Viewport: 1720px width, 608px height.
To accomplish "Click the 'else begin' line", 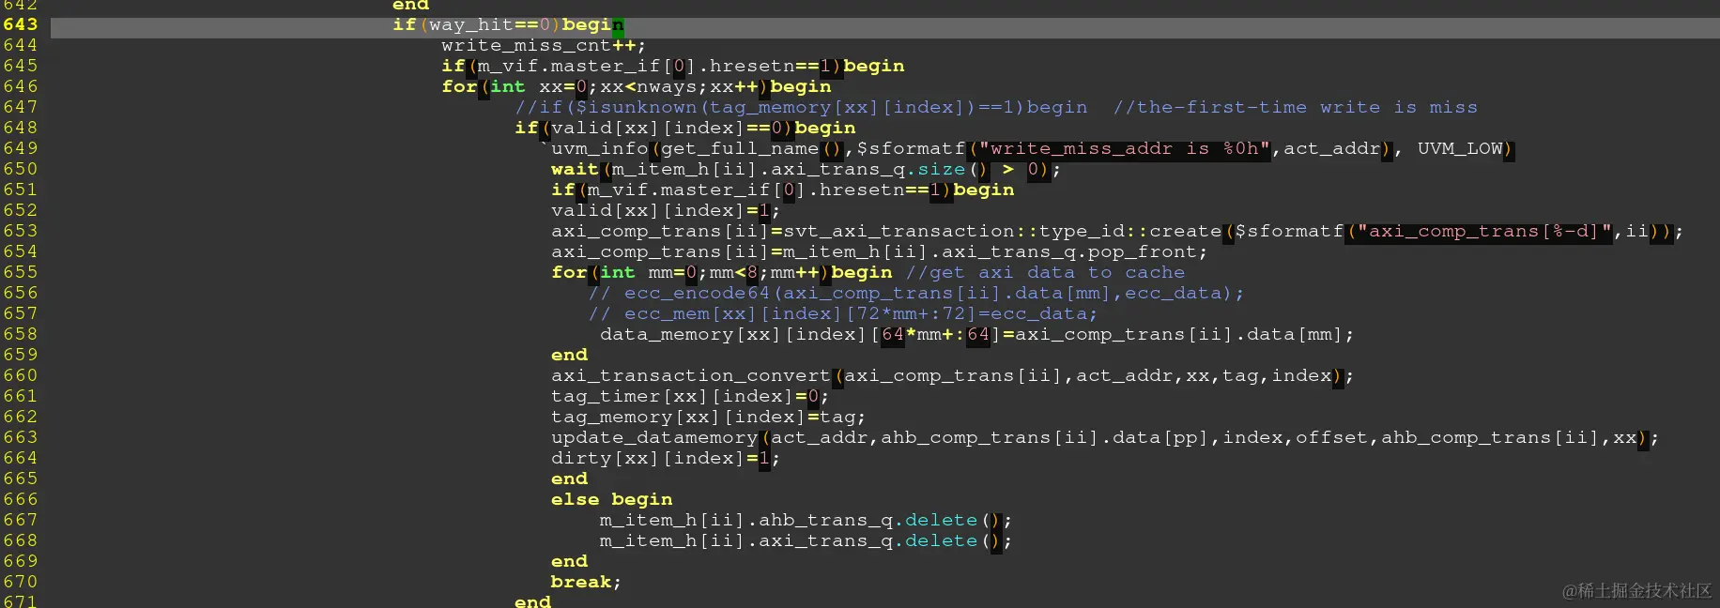I will pos(612,499).
